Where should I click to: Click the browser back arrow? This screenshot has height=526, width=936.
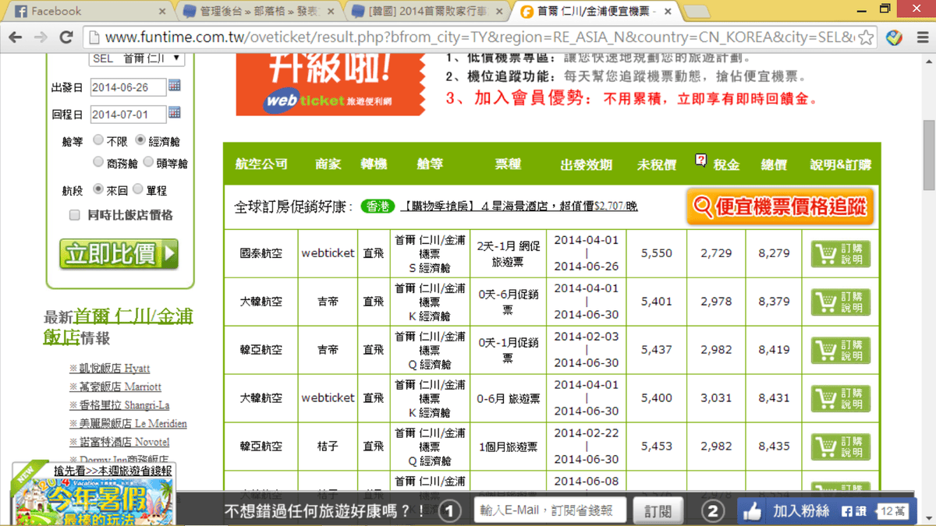click(15, 37)
